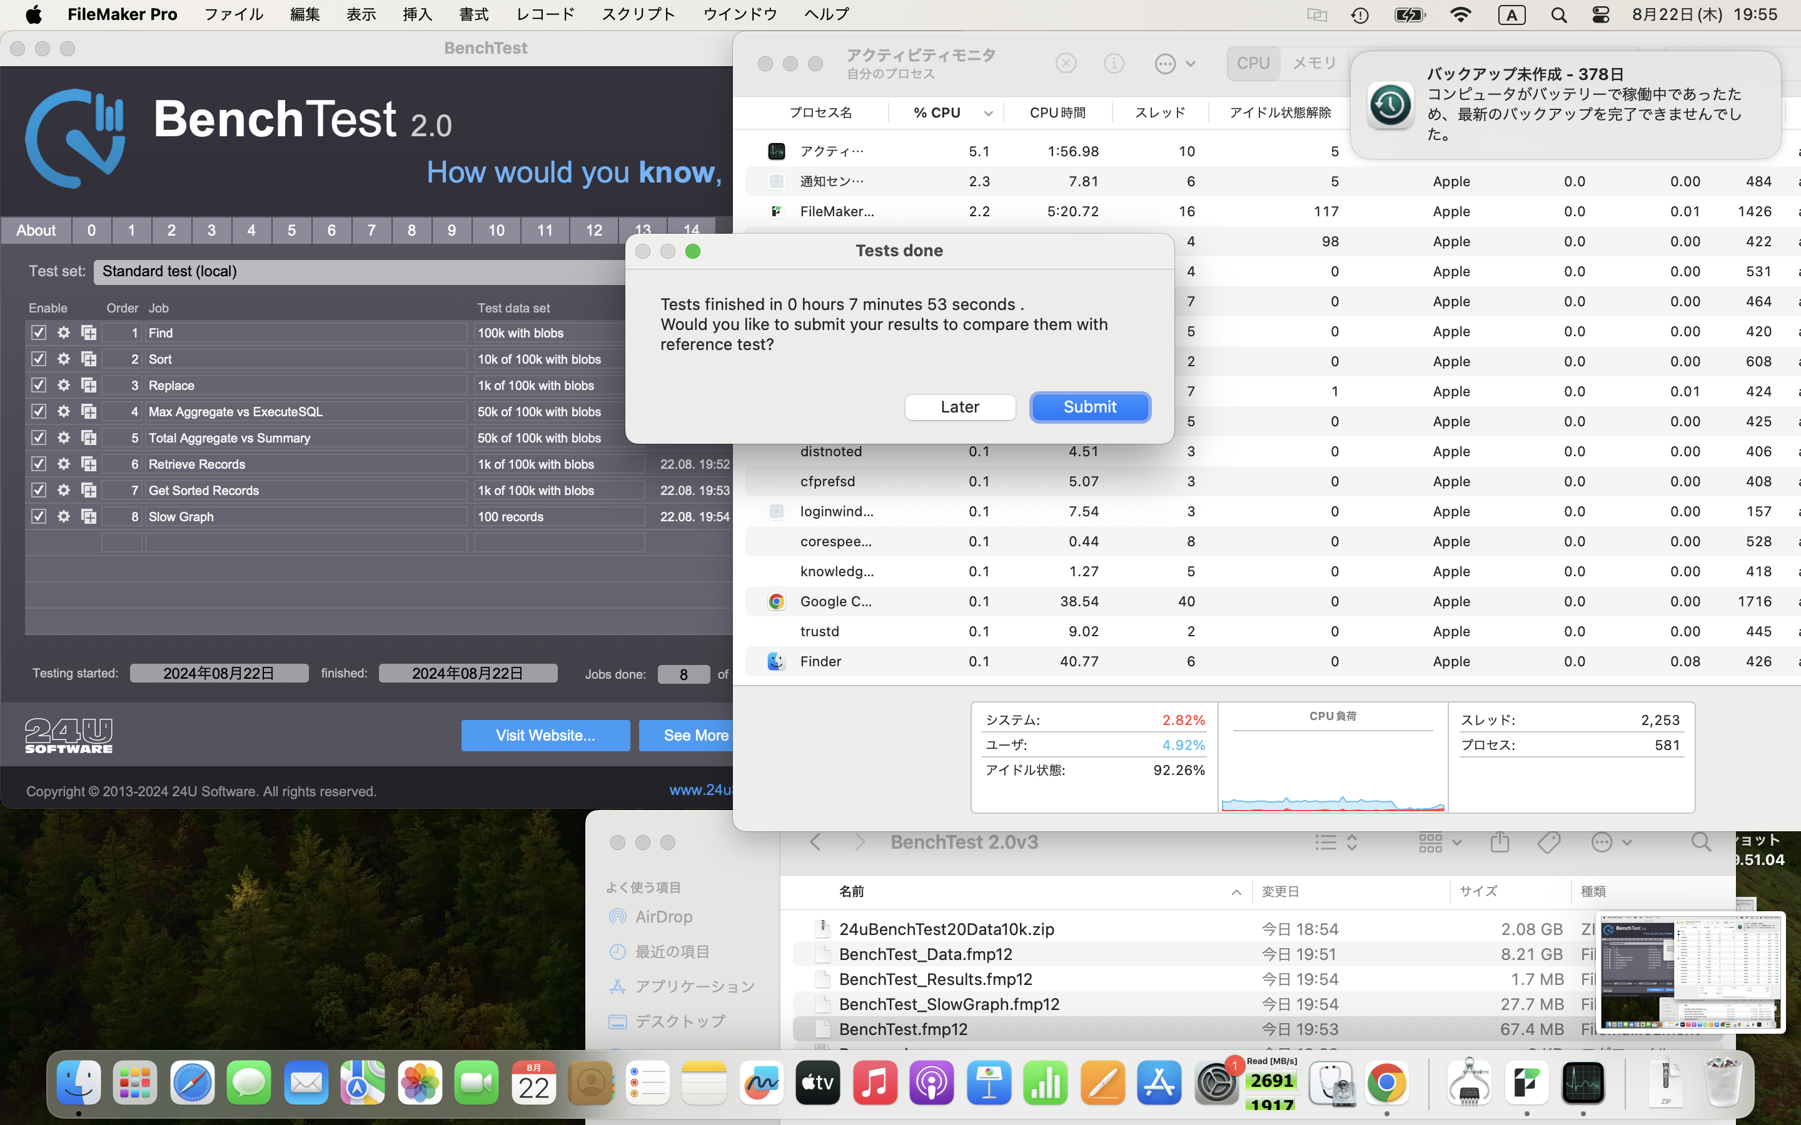Click Activity Monitor stop process icon
The image size is (1801, 1125).
[1066, 63]
